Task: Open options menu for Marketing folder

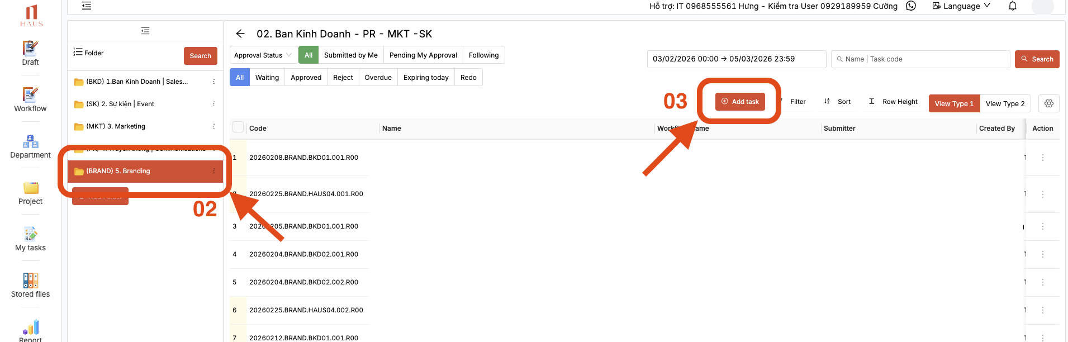Action: pos(213,126)
